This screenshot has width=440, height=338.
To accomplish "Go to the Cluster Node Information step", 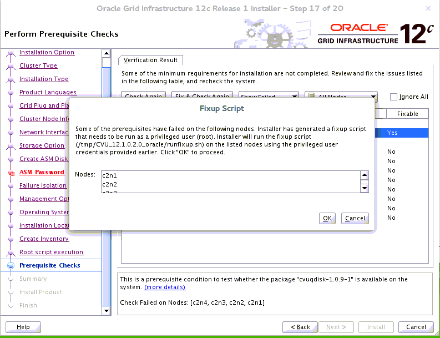I will tap(44, 119).
